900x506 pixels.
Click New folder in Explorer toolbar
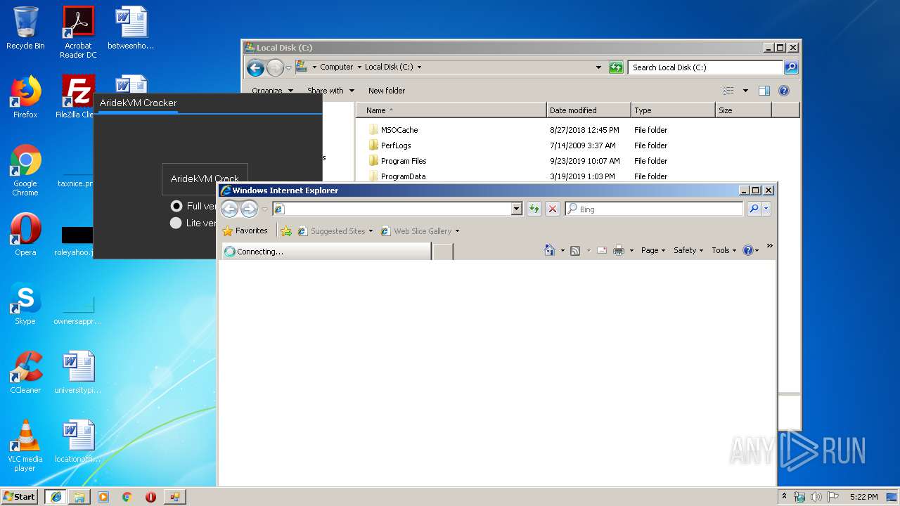click(x=387, y=91)
